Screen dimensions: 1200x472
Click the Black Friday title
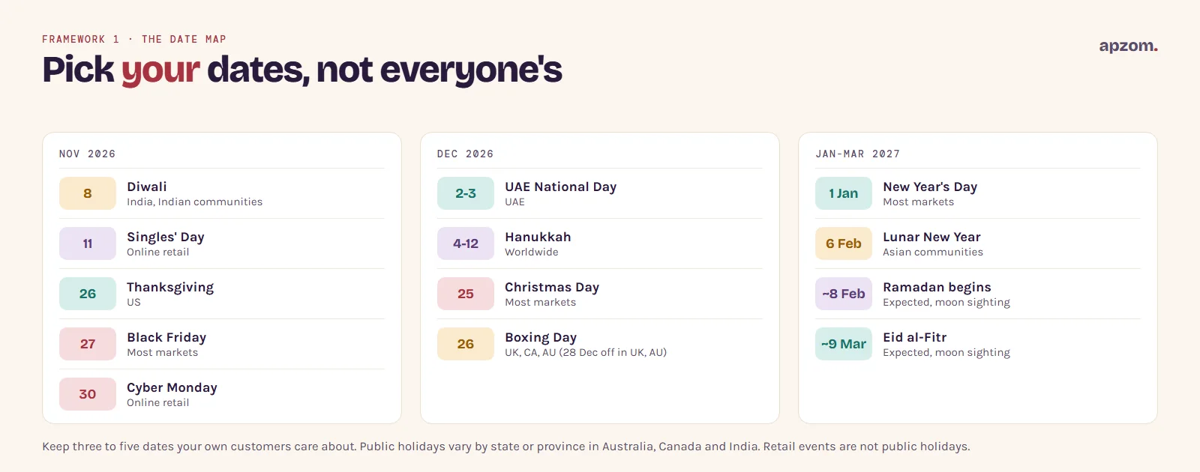[166, 337]
